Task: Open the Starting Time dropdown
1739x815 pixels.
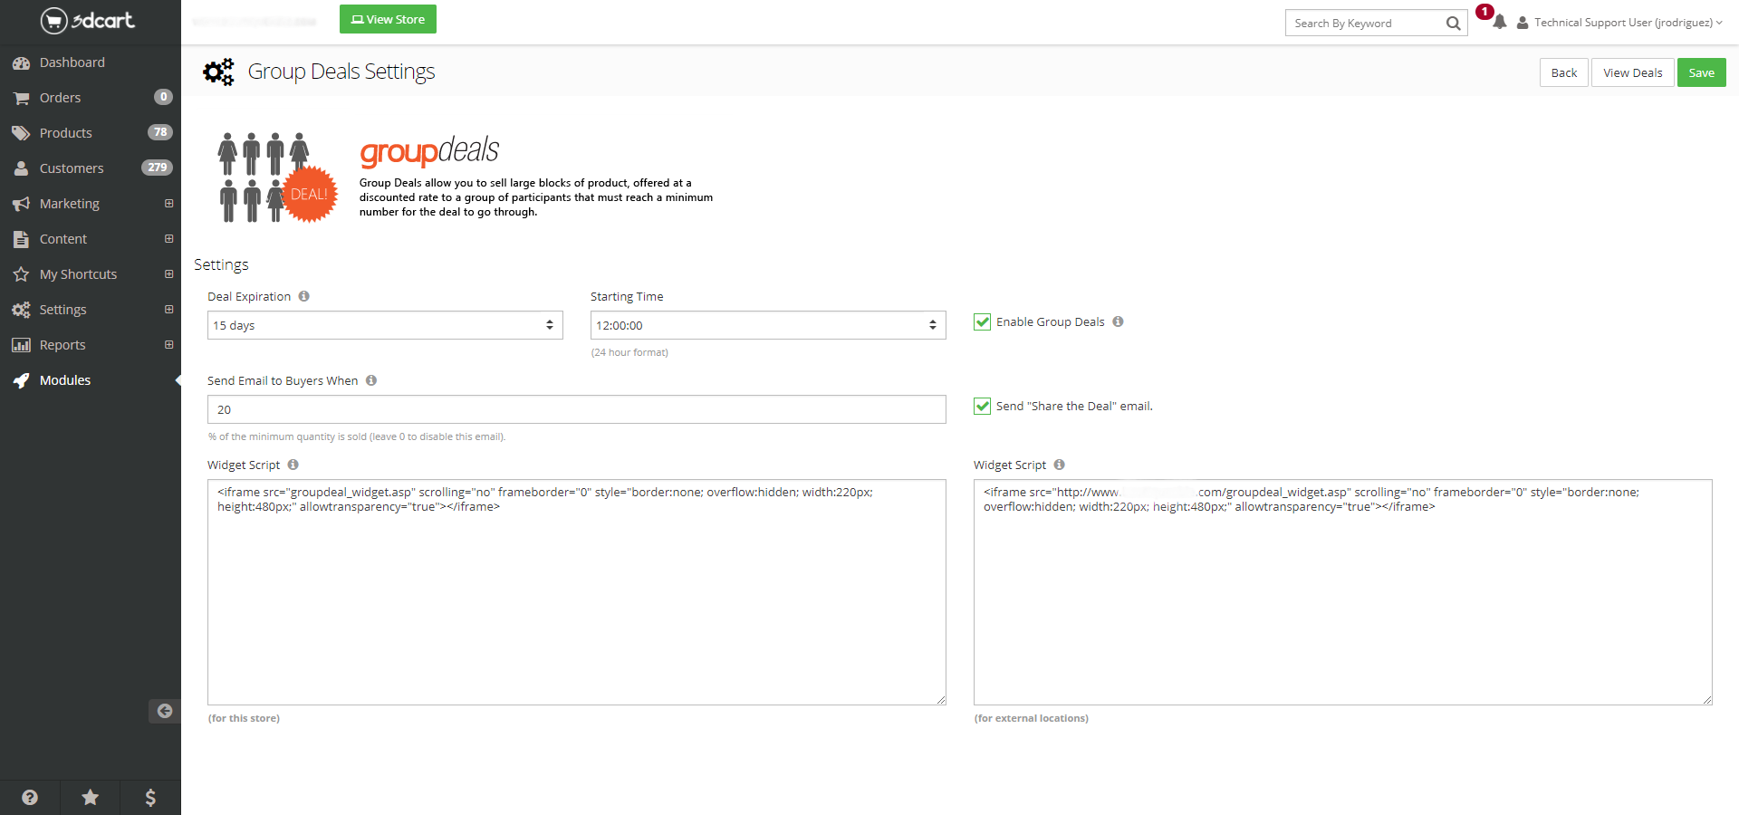Action: [x=767, y=325]
